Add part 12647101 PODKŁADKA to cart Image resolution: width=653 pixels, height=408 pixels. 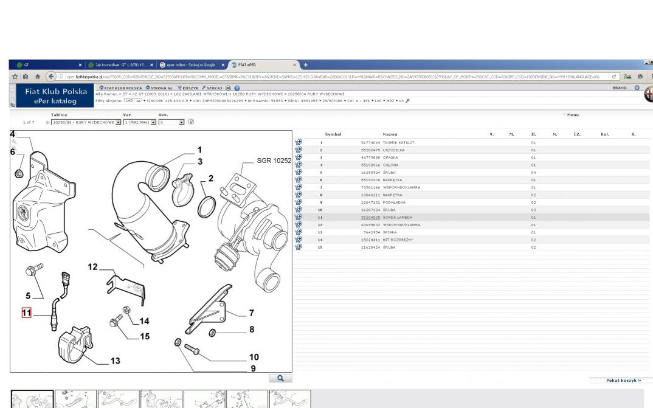click(x=299, y=202)
